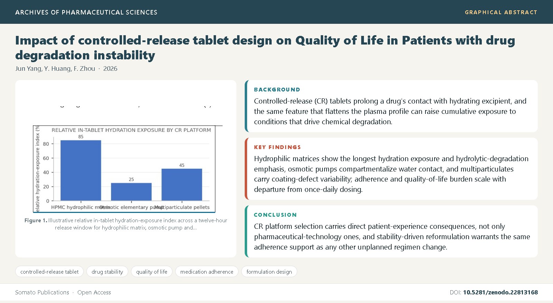The height and width of the screenshot is (303, 553).
Task: Select the "Background" section heading
Action: (x=277, y=89)
